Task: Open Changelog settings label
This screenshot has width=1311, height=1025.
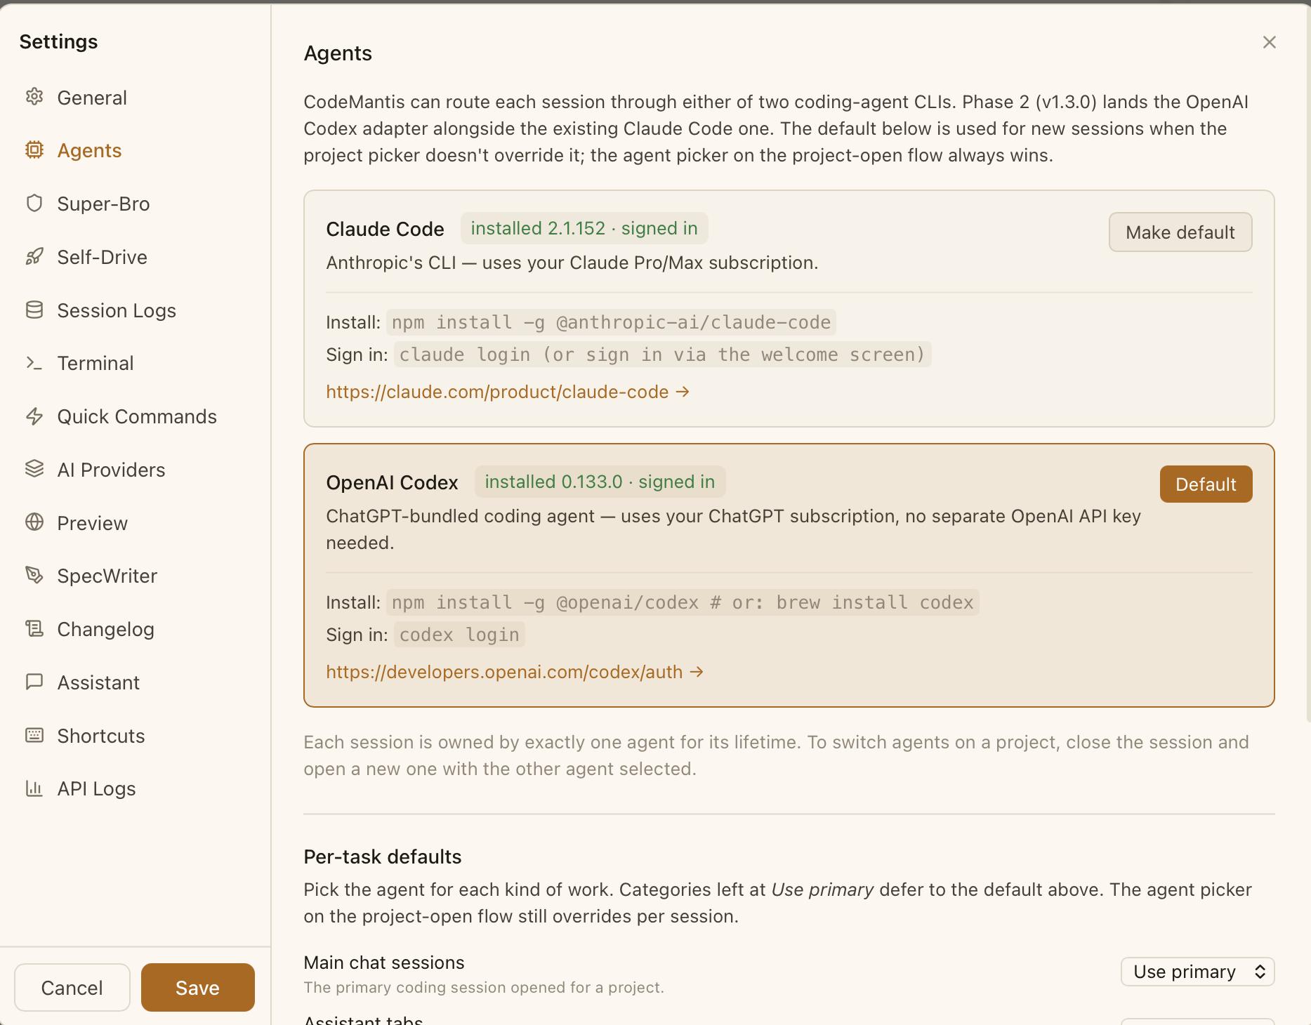Action: pos(105,629)
